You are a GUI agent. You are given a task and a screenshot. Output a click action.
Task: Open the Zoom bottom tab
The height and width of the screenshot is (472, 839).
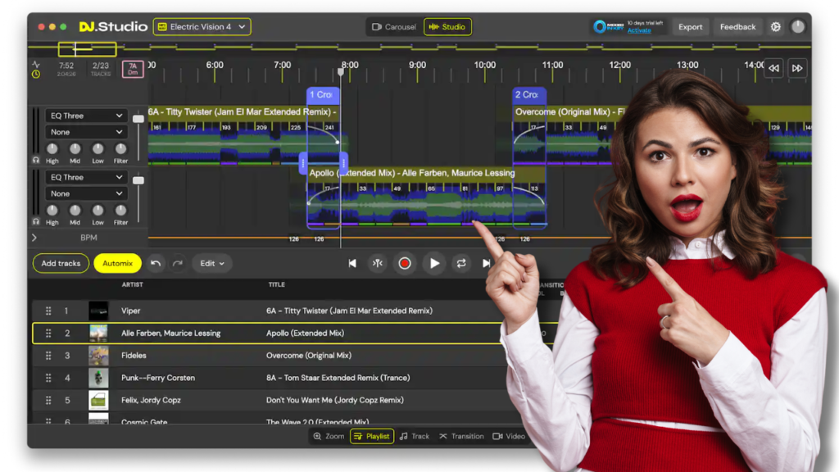(329, 436)
